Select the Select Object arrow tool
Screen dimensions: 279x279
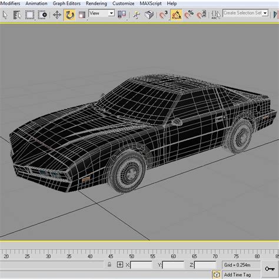pyautogui.click(x=5, y=15)
